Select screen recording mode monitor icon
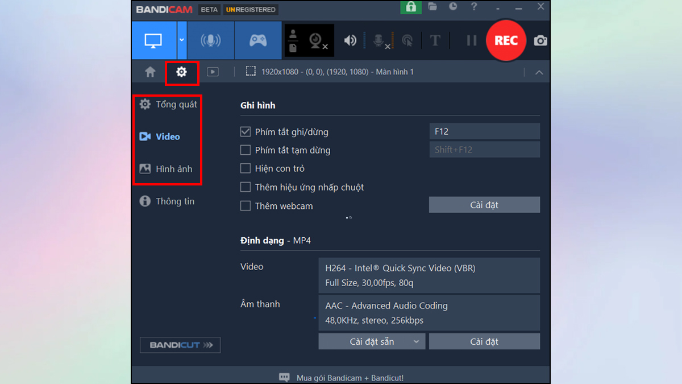Viewport: 682px width, 384px height. click(153, 40)
